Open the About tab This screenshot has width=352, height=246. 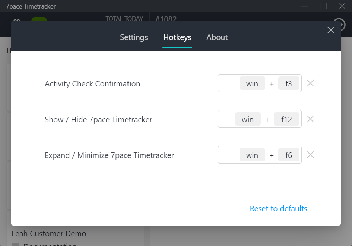coord(217,37)
